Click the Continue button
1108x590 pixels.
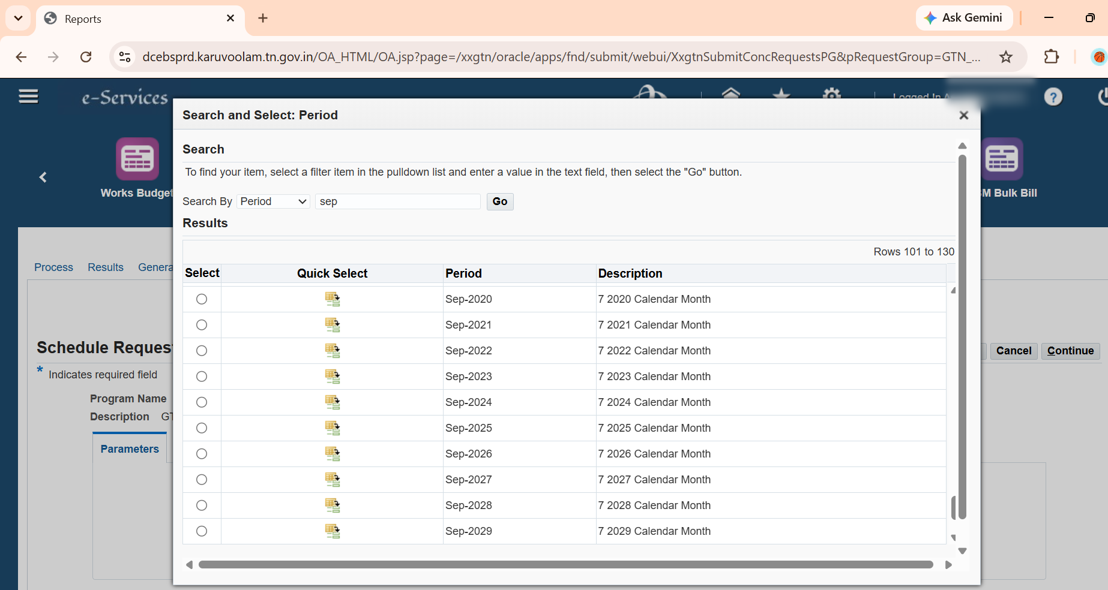pyautogui.click(x=1071, y=351)
